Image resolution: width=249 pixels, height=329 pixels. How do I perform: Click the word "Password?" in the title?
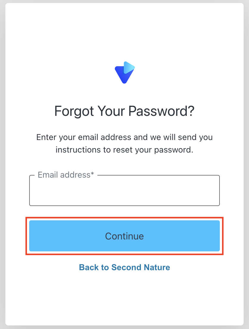coord(161,111)
